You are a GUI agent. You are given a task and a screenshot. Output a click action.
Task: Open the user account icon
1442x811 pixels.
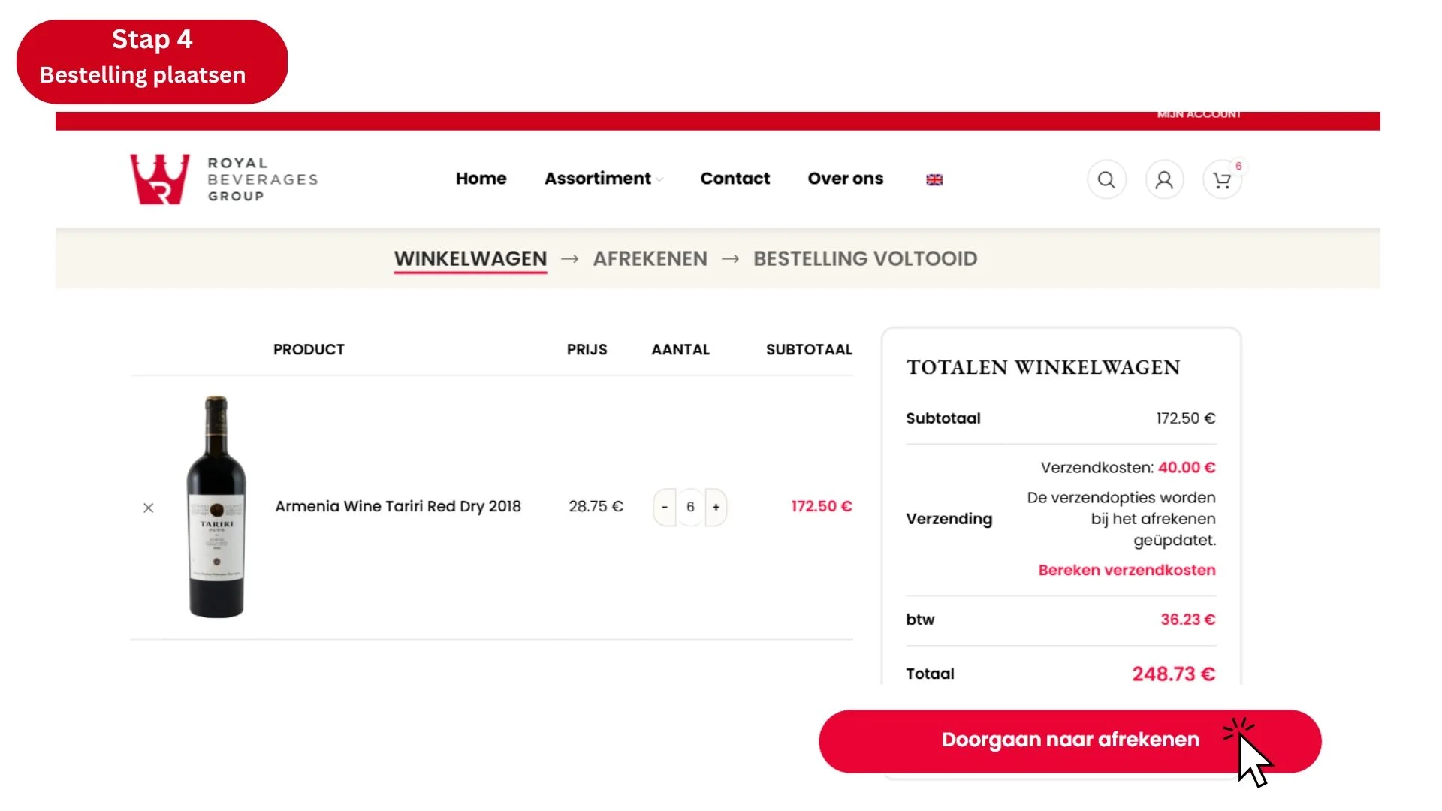click(x=1164, y=180)
